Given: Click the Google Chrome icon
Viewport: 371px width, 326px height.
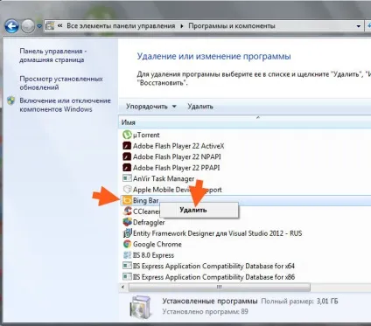Looking at the screenshot, I should click(x=127, y=244).
